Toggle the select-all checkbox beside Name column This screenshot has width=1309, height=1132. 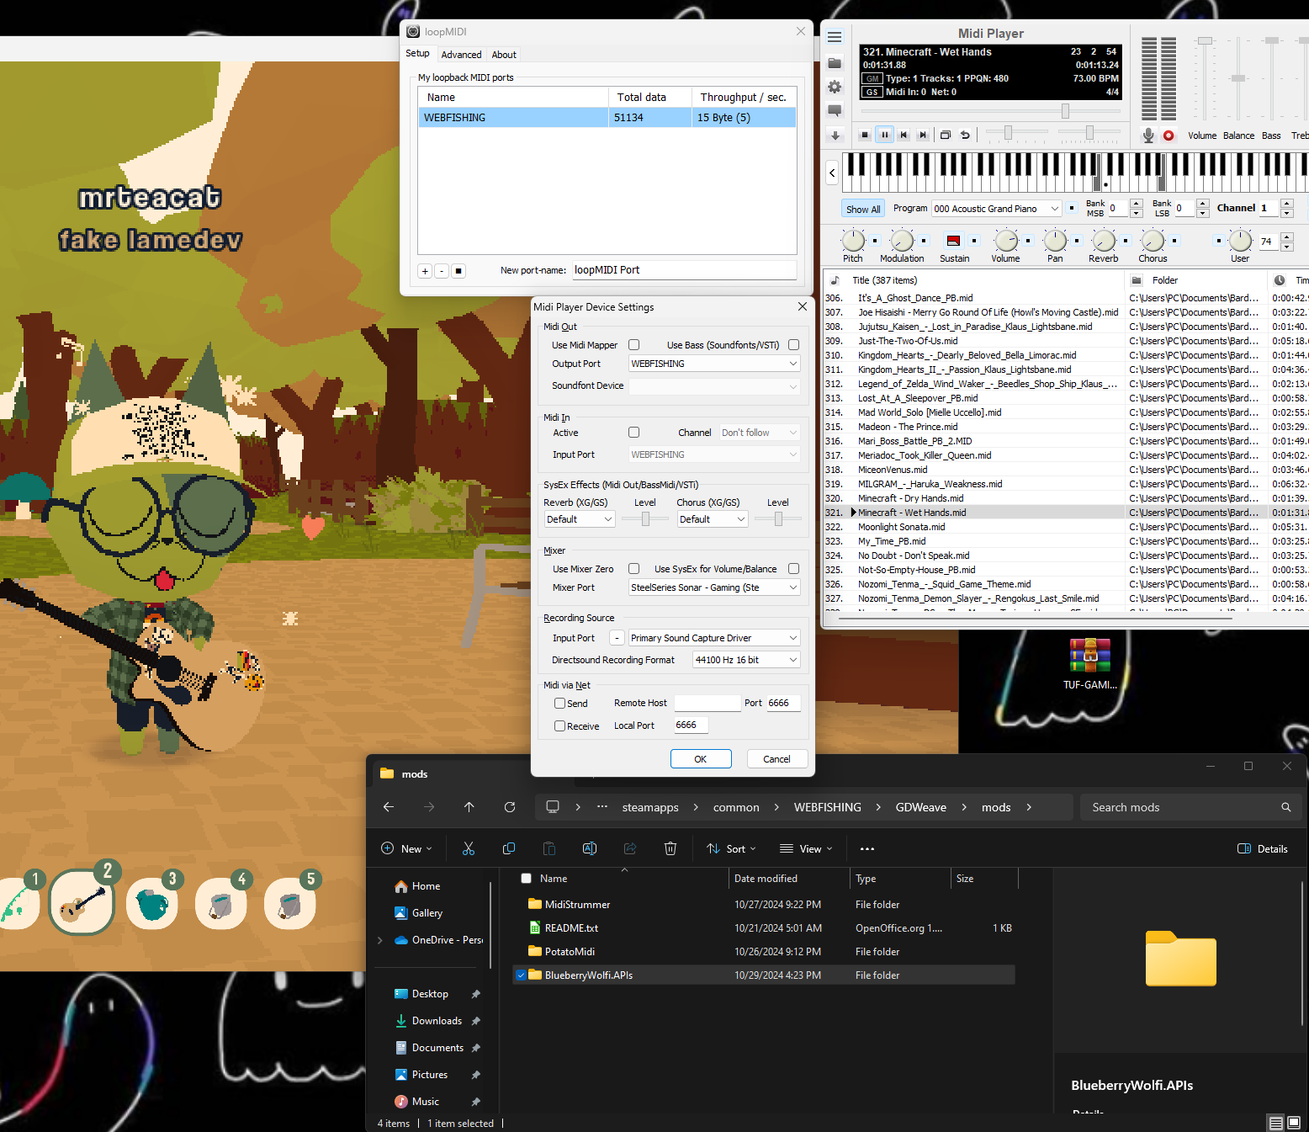coord(527,879)
